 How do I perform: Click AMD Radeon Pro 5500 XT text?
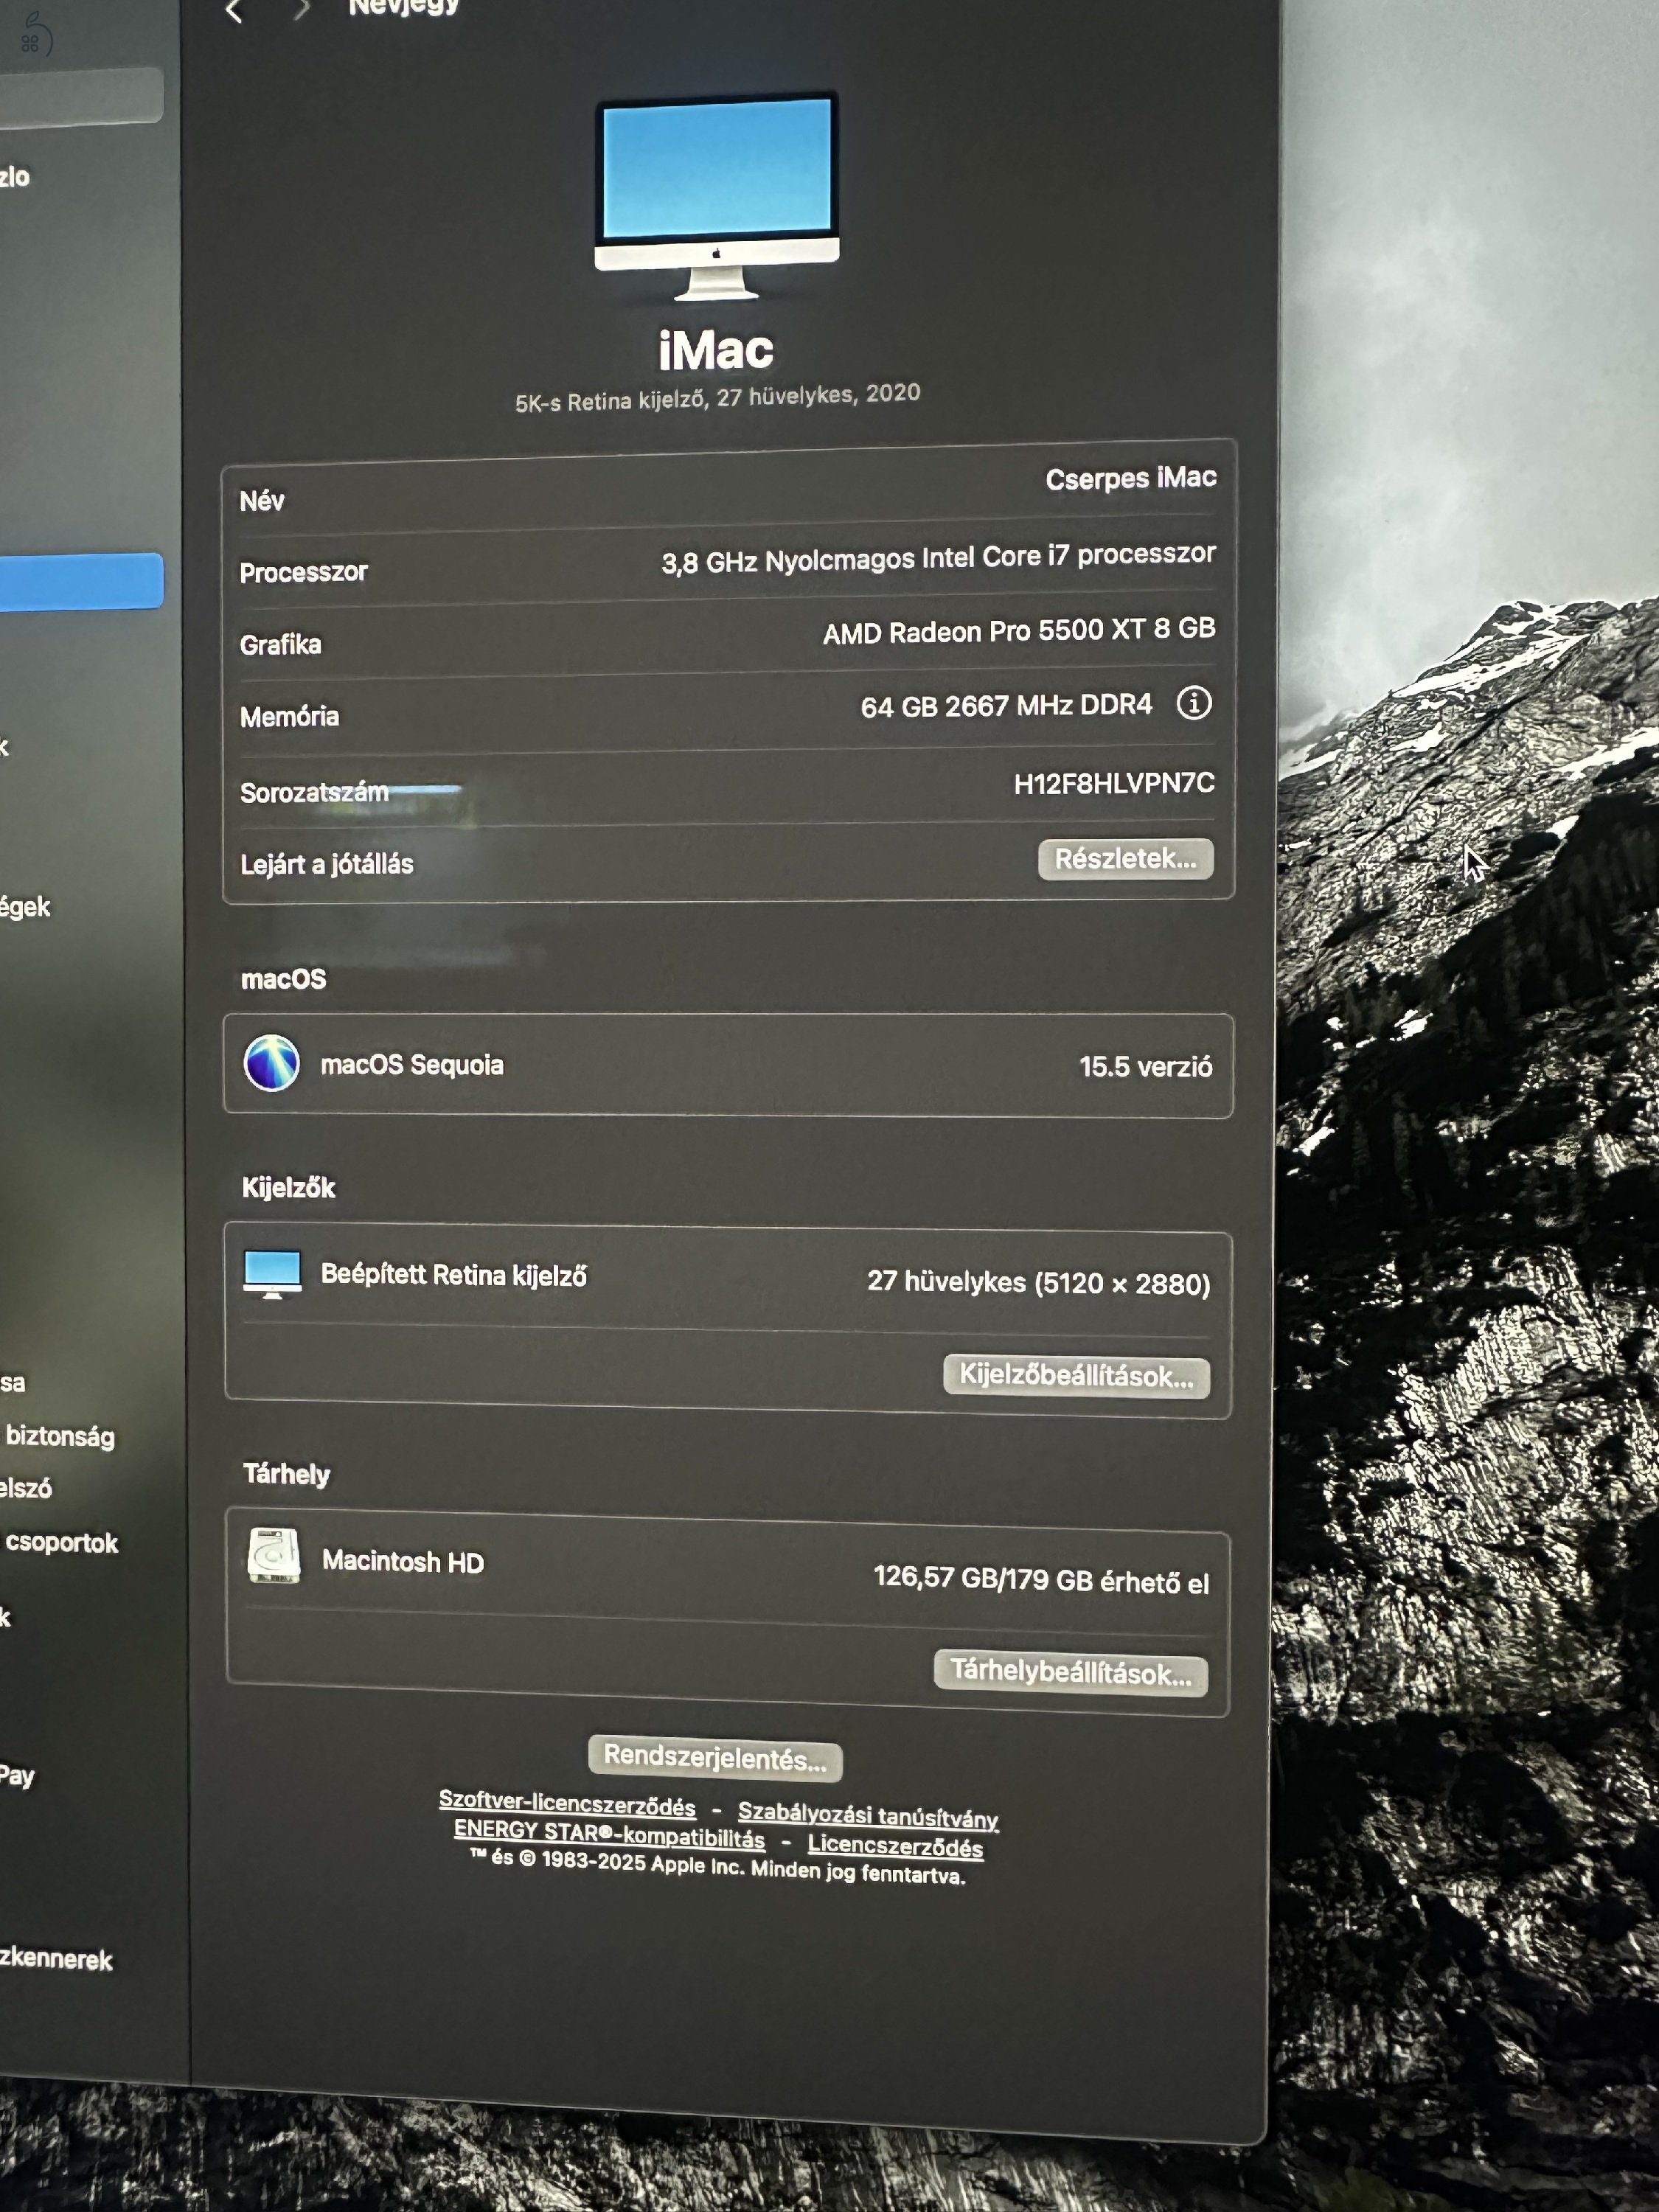1019,631
